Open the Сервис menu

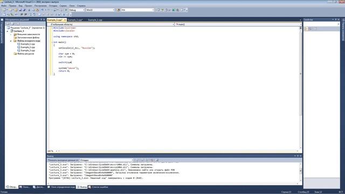(63, 6)
